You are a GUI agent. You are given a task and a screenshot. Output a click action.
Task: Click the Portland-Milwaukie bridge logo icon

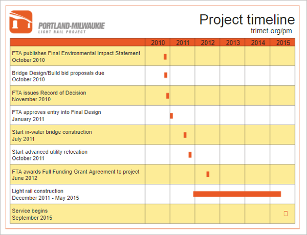[21, 22]
